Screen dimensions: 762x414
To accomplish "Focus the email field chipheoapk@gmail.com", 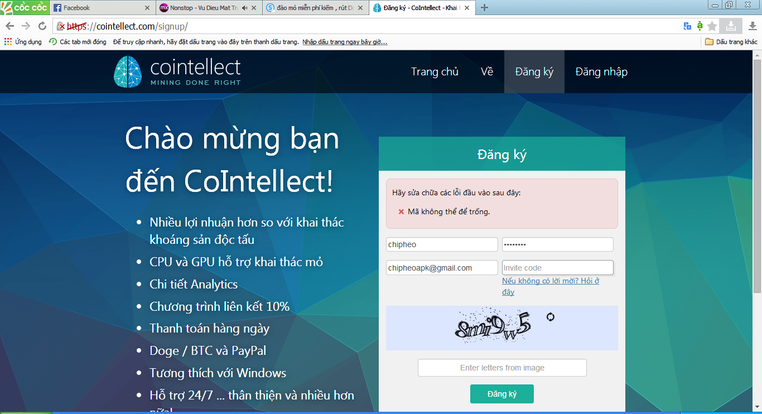I will 442,268.
